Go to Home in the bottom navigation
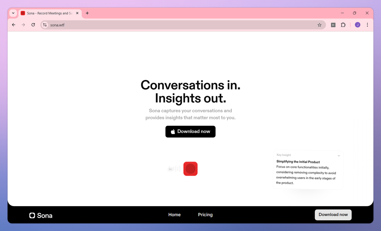 pos(174,215)
